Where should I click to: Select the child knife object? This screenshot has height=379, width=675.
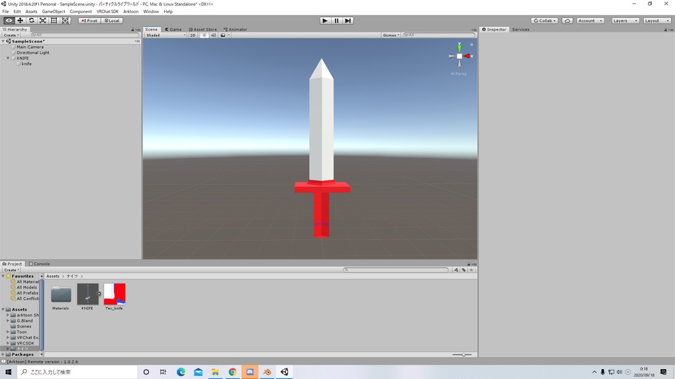click(x=26, y=64)
